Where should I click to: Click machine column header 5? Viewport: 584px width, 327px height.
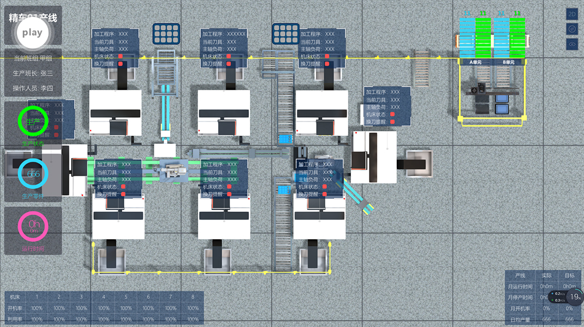coord(126,297)
